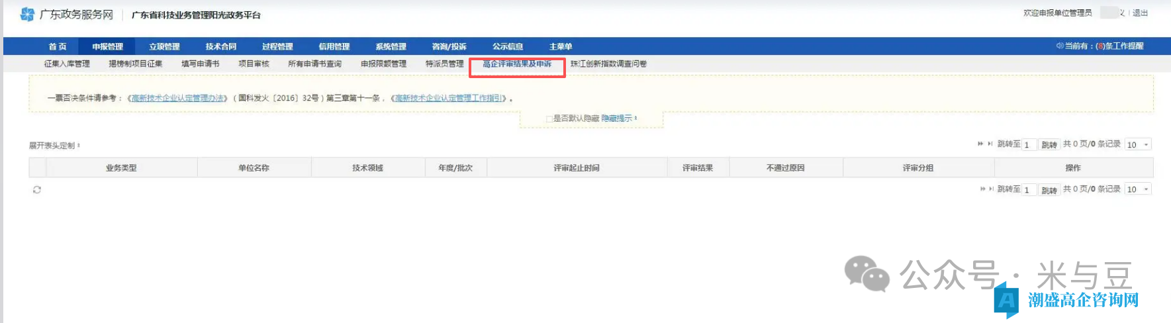The image size is (1171, 323).
Task: Open the 高新技术企业认定管理工作指引 link
Action: tap(449, 98)
